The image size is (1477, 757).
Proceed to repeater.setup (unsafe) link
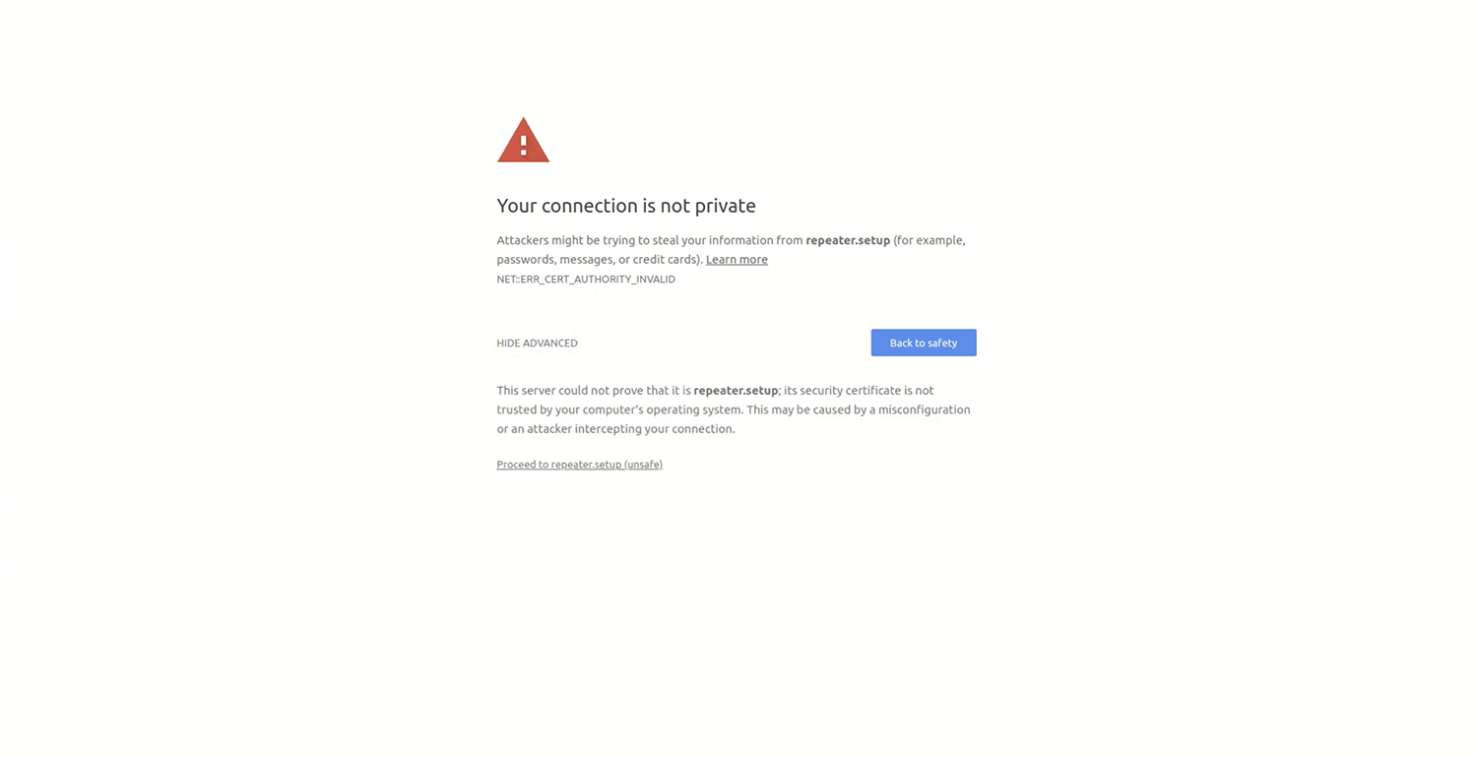point(579,465)
